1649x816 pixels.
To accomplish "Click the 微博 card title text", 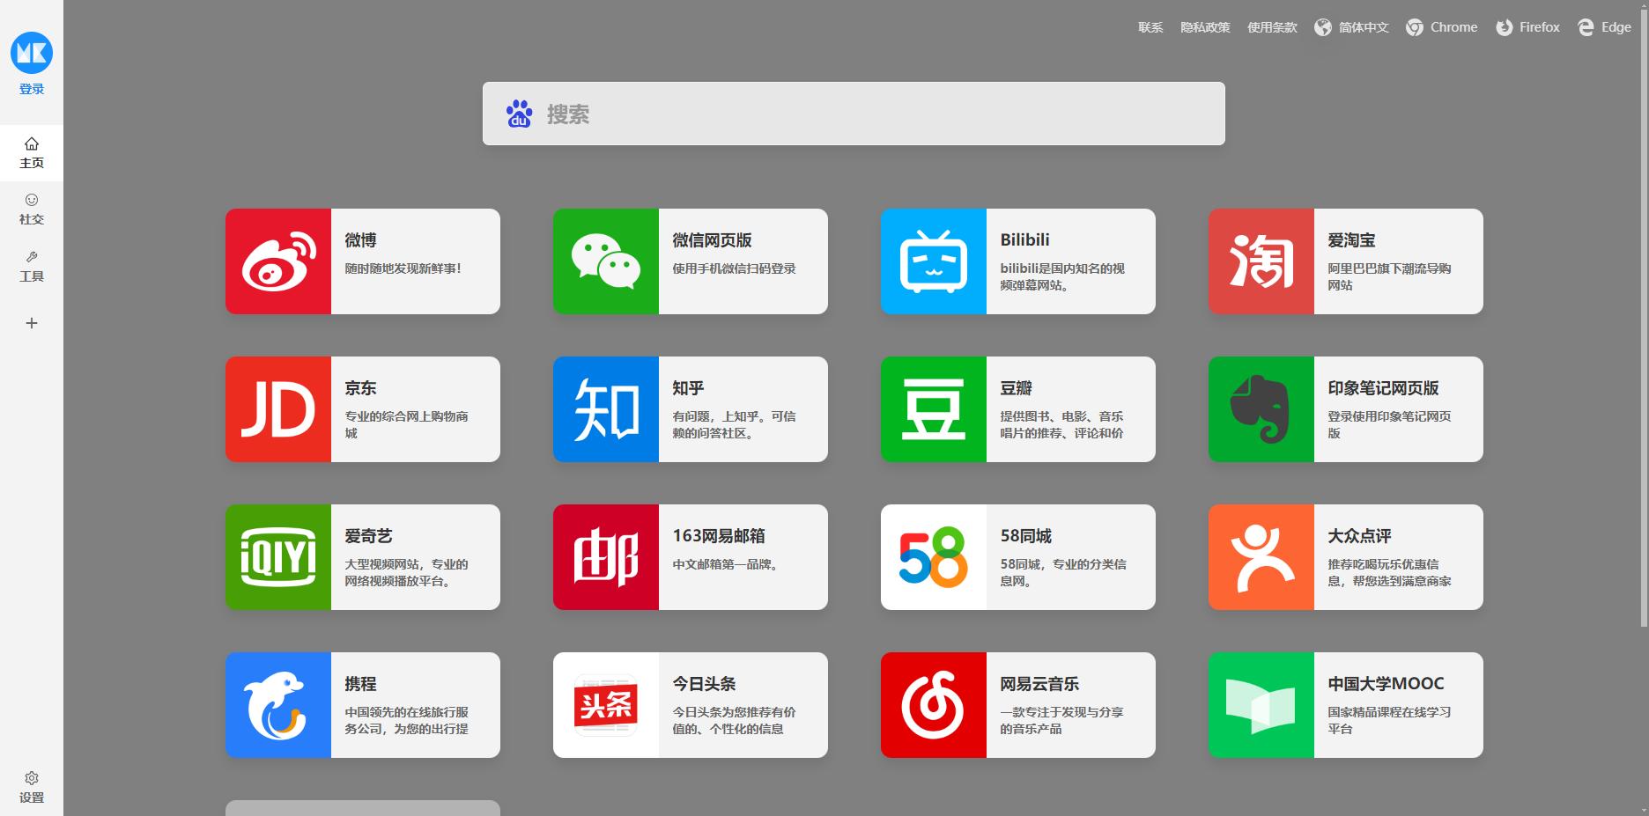I will [x=360, y=240].
